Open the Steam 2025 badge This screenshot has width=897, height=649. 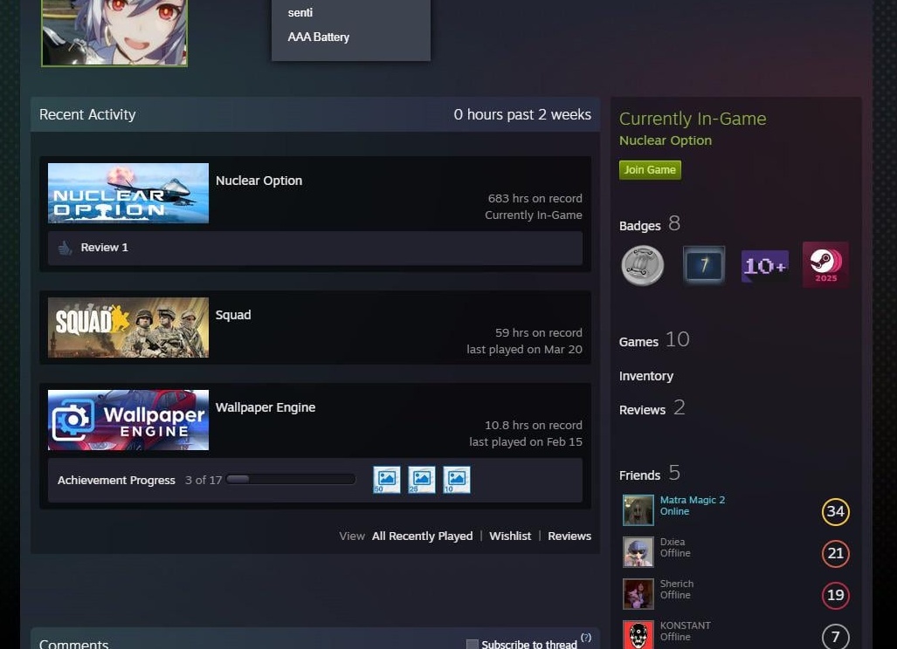[825, 264]
